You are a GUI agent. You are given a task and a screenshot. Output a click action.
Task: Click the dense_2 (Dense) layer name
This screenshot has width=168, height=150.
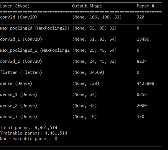[19, 106]
